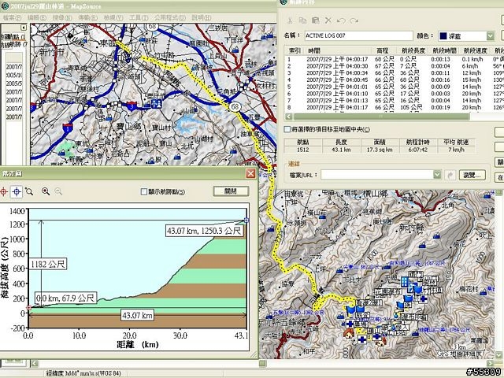
Task: Select track point row 1 at 04:00:17
Action: tap(394, 59)
